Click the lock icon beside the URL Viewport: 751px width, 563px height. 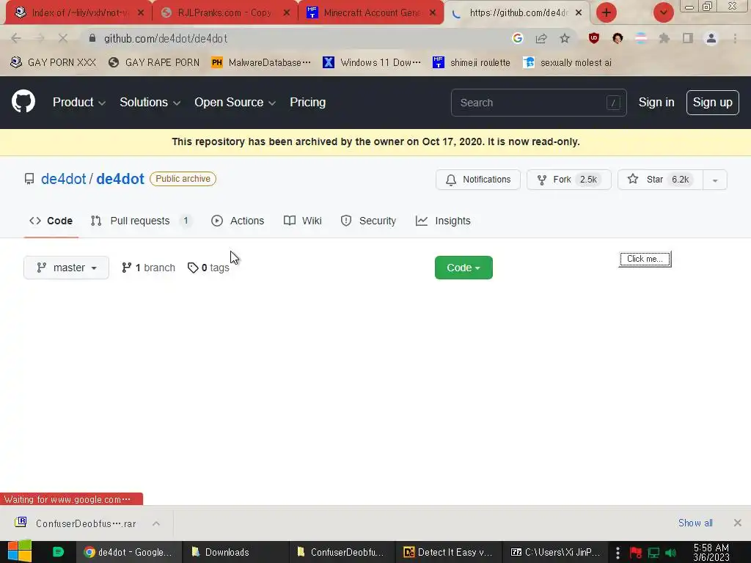click(92, 38)
